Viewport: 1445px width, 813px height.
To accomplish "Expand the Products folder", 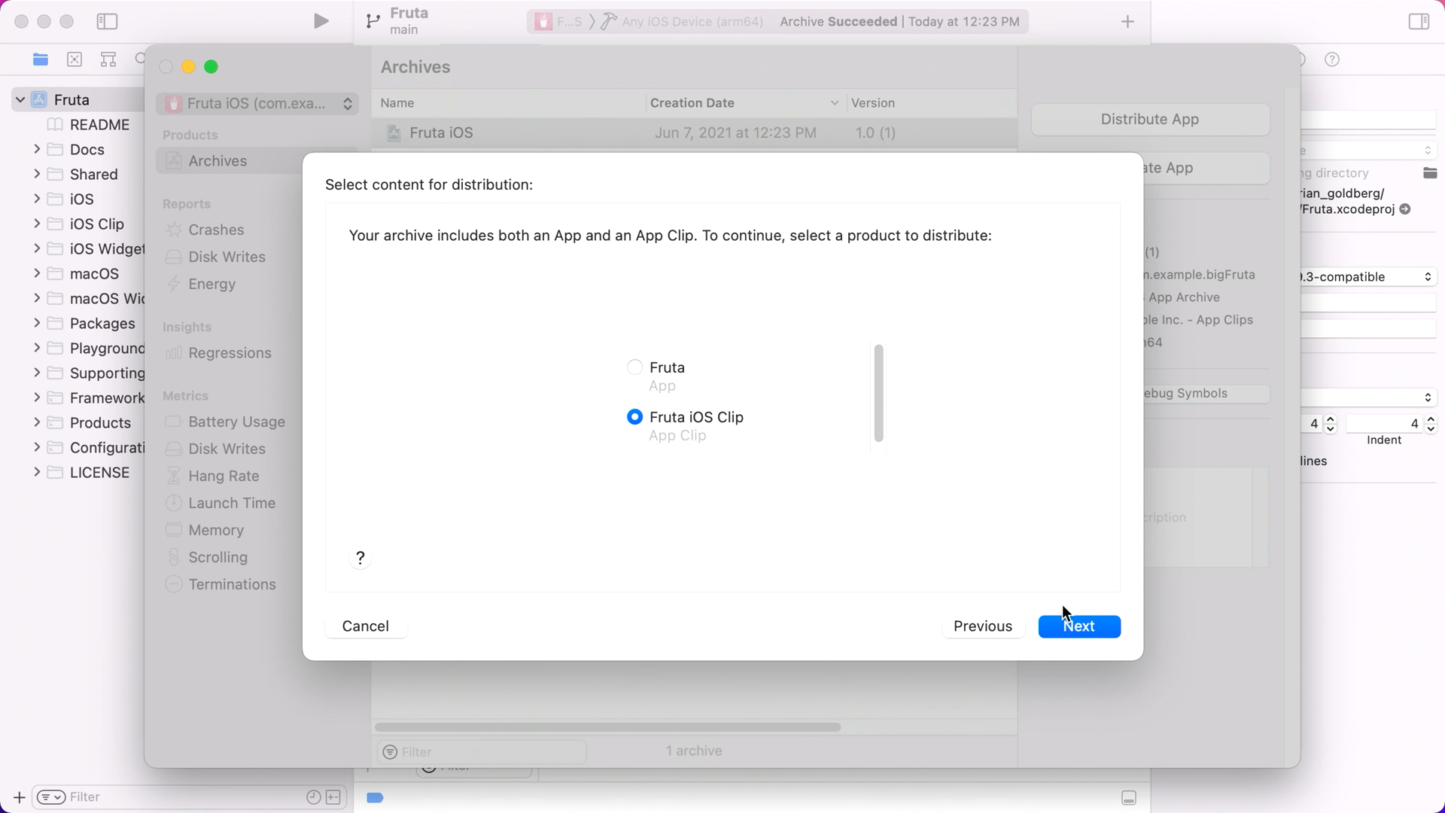I will [x=37, y=422].
